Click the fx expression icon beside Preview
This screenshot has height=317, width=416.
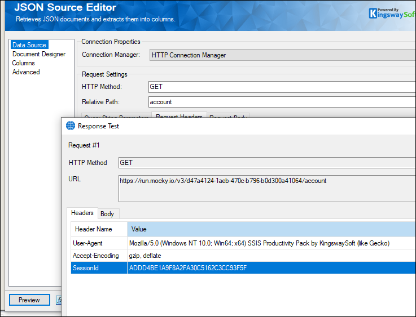coord(59,300)
